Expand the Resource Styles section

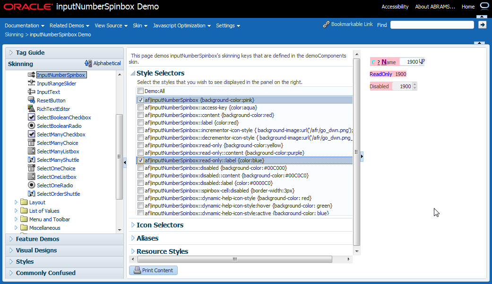click(133, 251)
